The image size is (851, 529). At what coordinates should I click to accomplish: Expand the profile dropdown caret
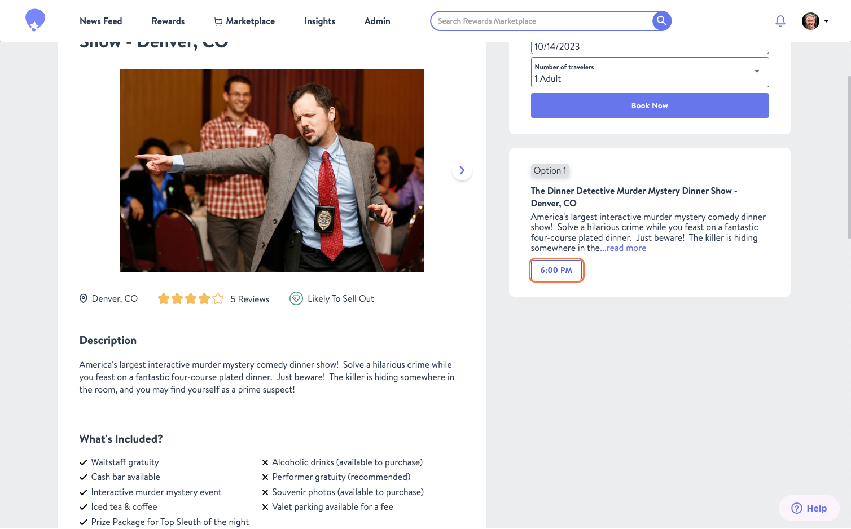(x=826, y=21)
